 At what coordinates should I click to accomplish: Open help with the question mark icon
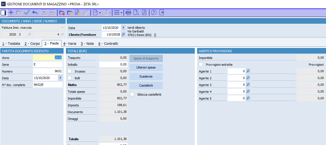pos(154,12)
